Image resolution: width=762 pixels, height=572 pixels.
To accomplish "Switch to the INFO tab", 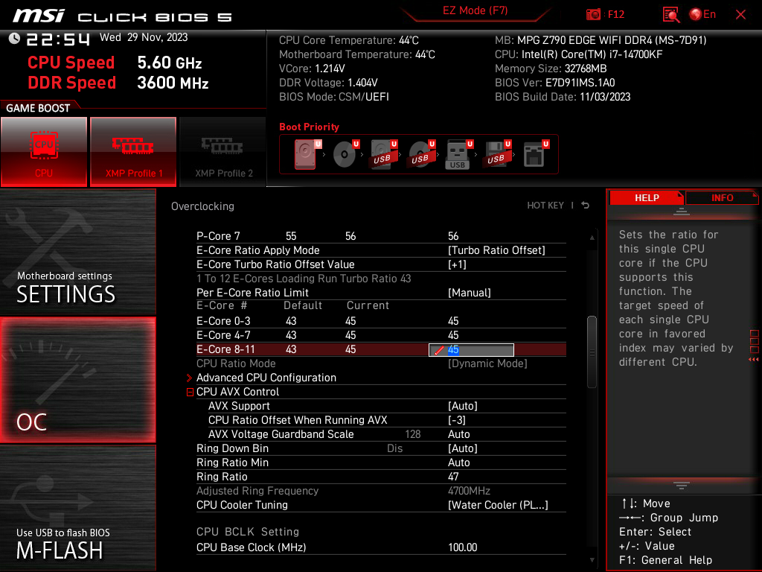I will (722, 198).
